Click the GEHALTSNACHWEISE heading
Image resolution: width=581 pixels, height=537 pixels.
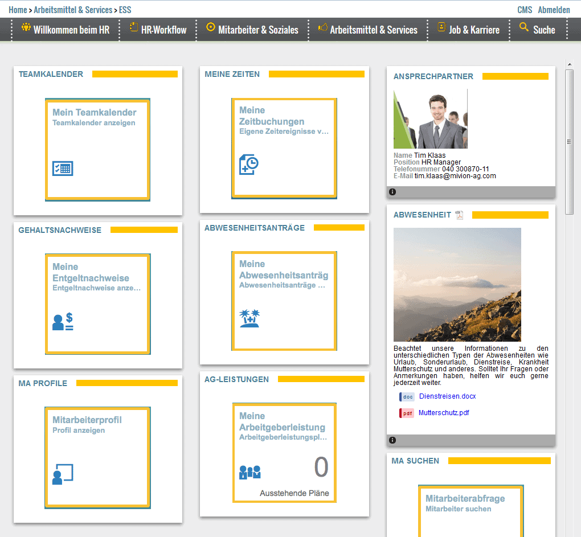pos(60,230)
